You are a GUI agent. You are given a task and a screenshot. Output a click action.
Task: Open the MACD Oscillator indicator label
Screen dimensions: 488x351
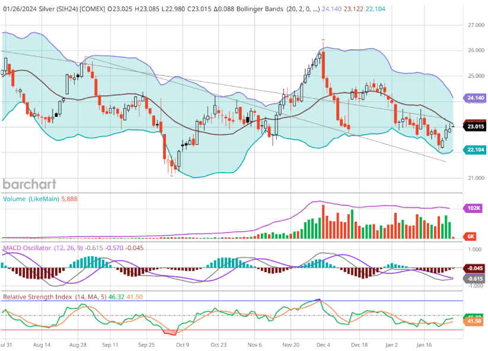click(28, 247)
